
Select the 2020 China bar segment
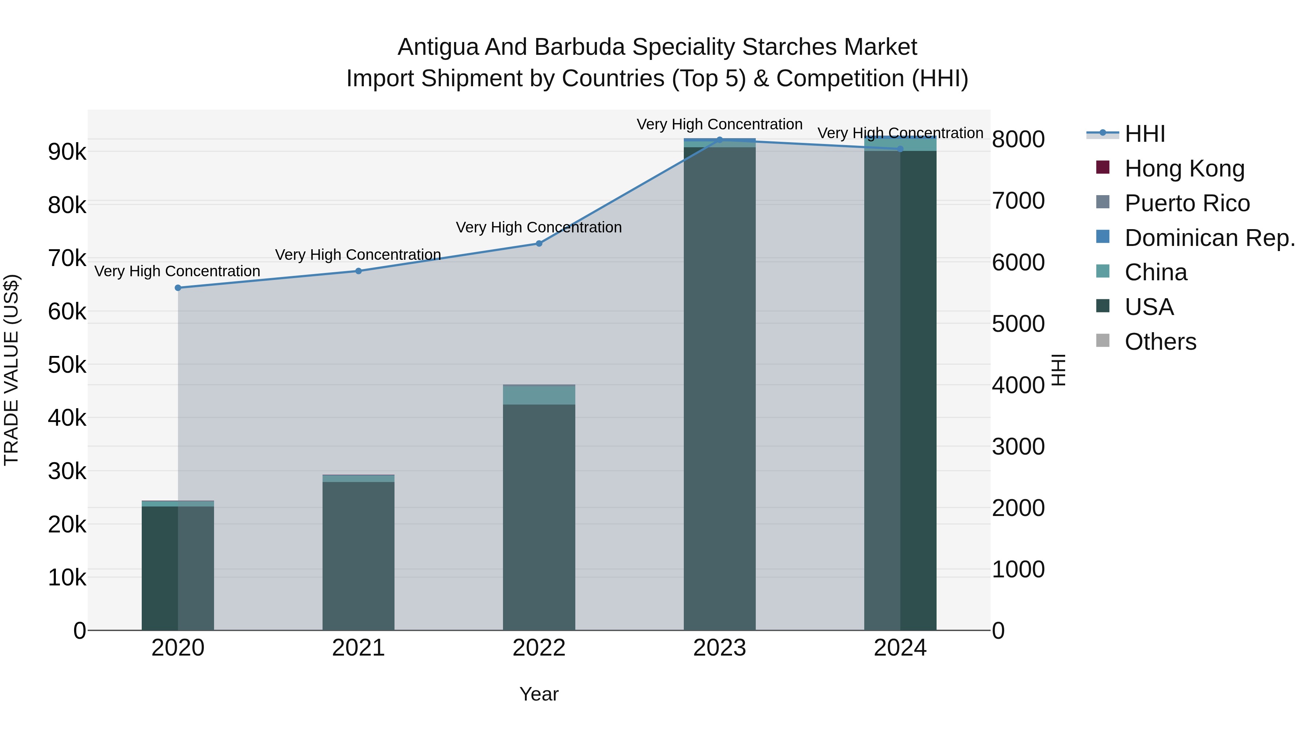click(x=178, y=504)
